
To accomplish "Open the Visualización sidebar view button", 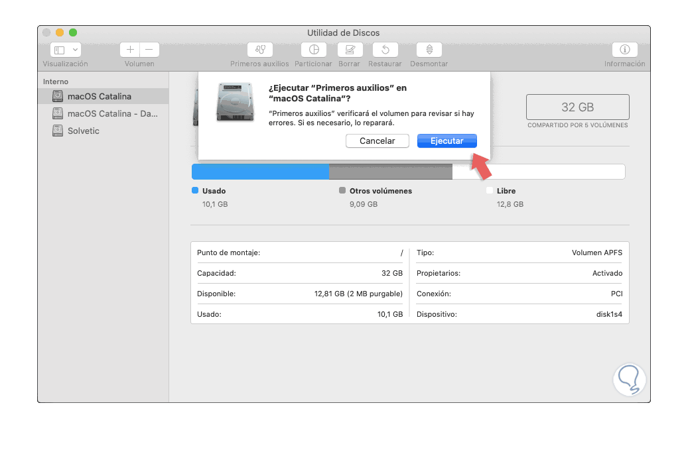I will [60, 50].
